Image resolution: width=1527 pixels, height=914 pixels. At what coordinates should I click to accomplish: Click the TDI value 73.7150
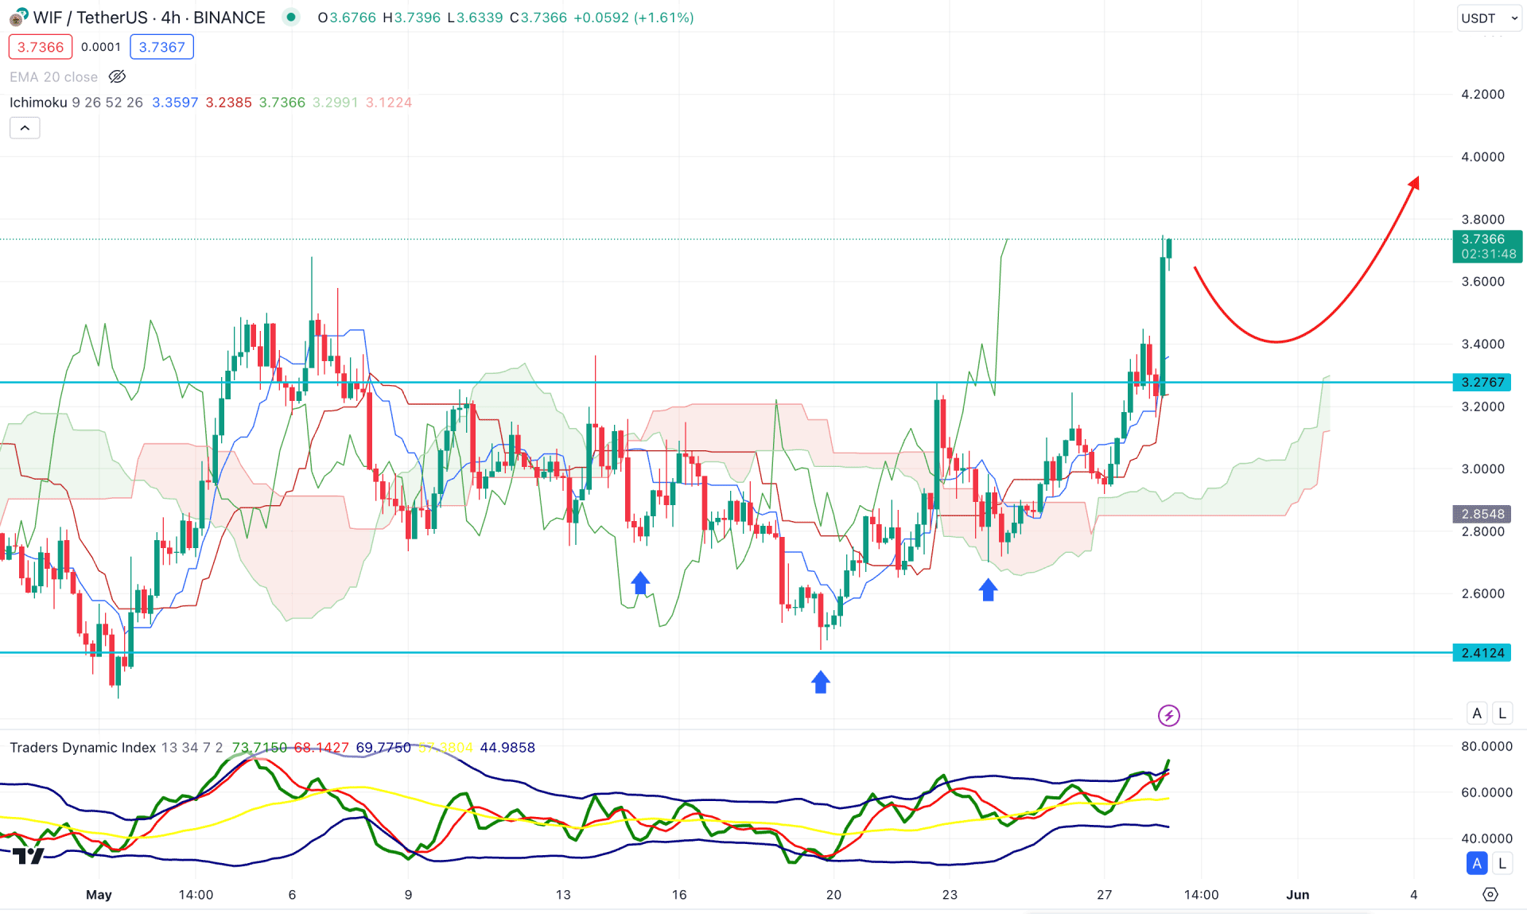point(259,747)
